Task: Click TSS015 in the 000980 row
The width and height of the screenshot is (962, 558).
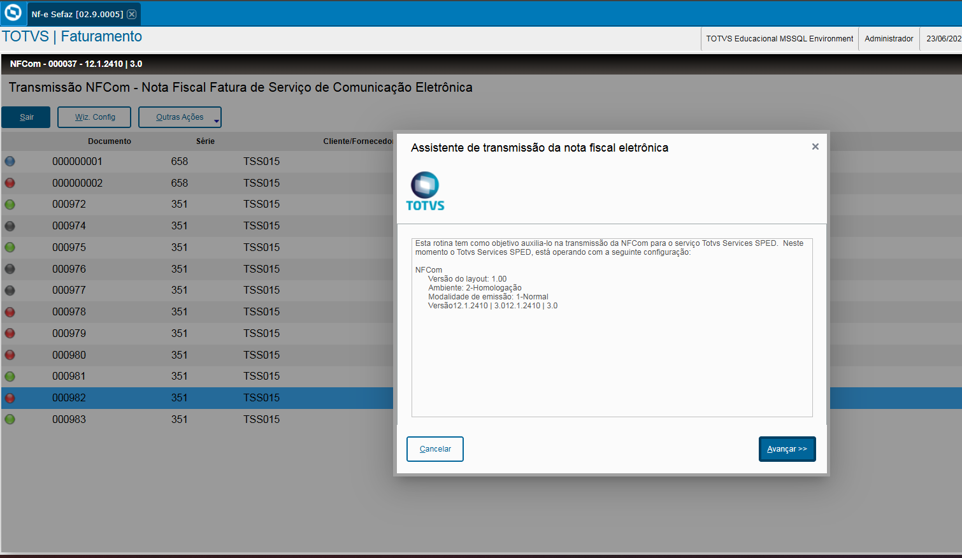Action: tap(261, 355)
